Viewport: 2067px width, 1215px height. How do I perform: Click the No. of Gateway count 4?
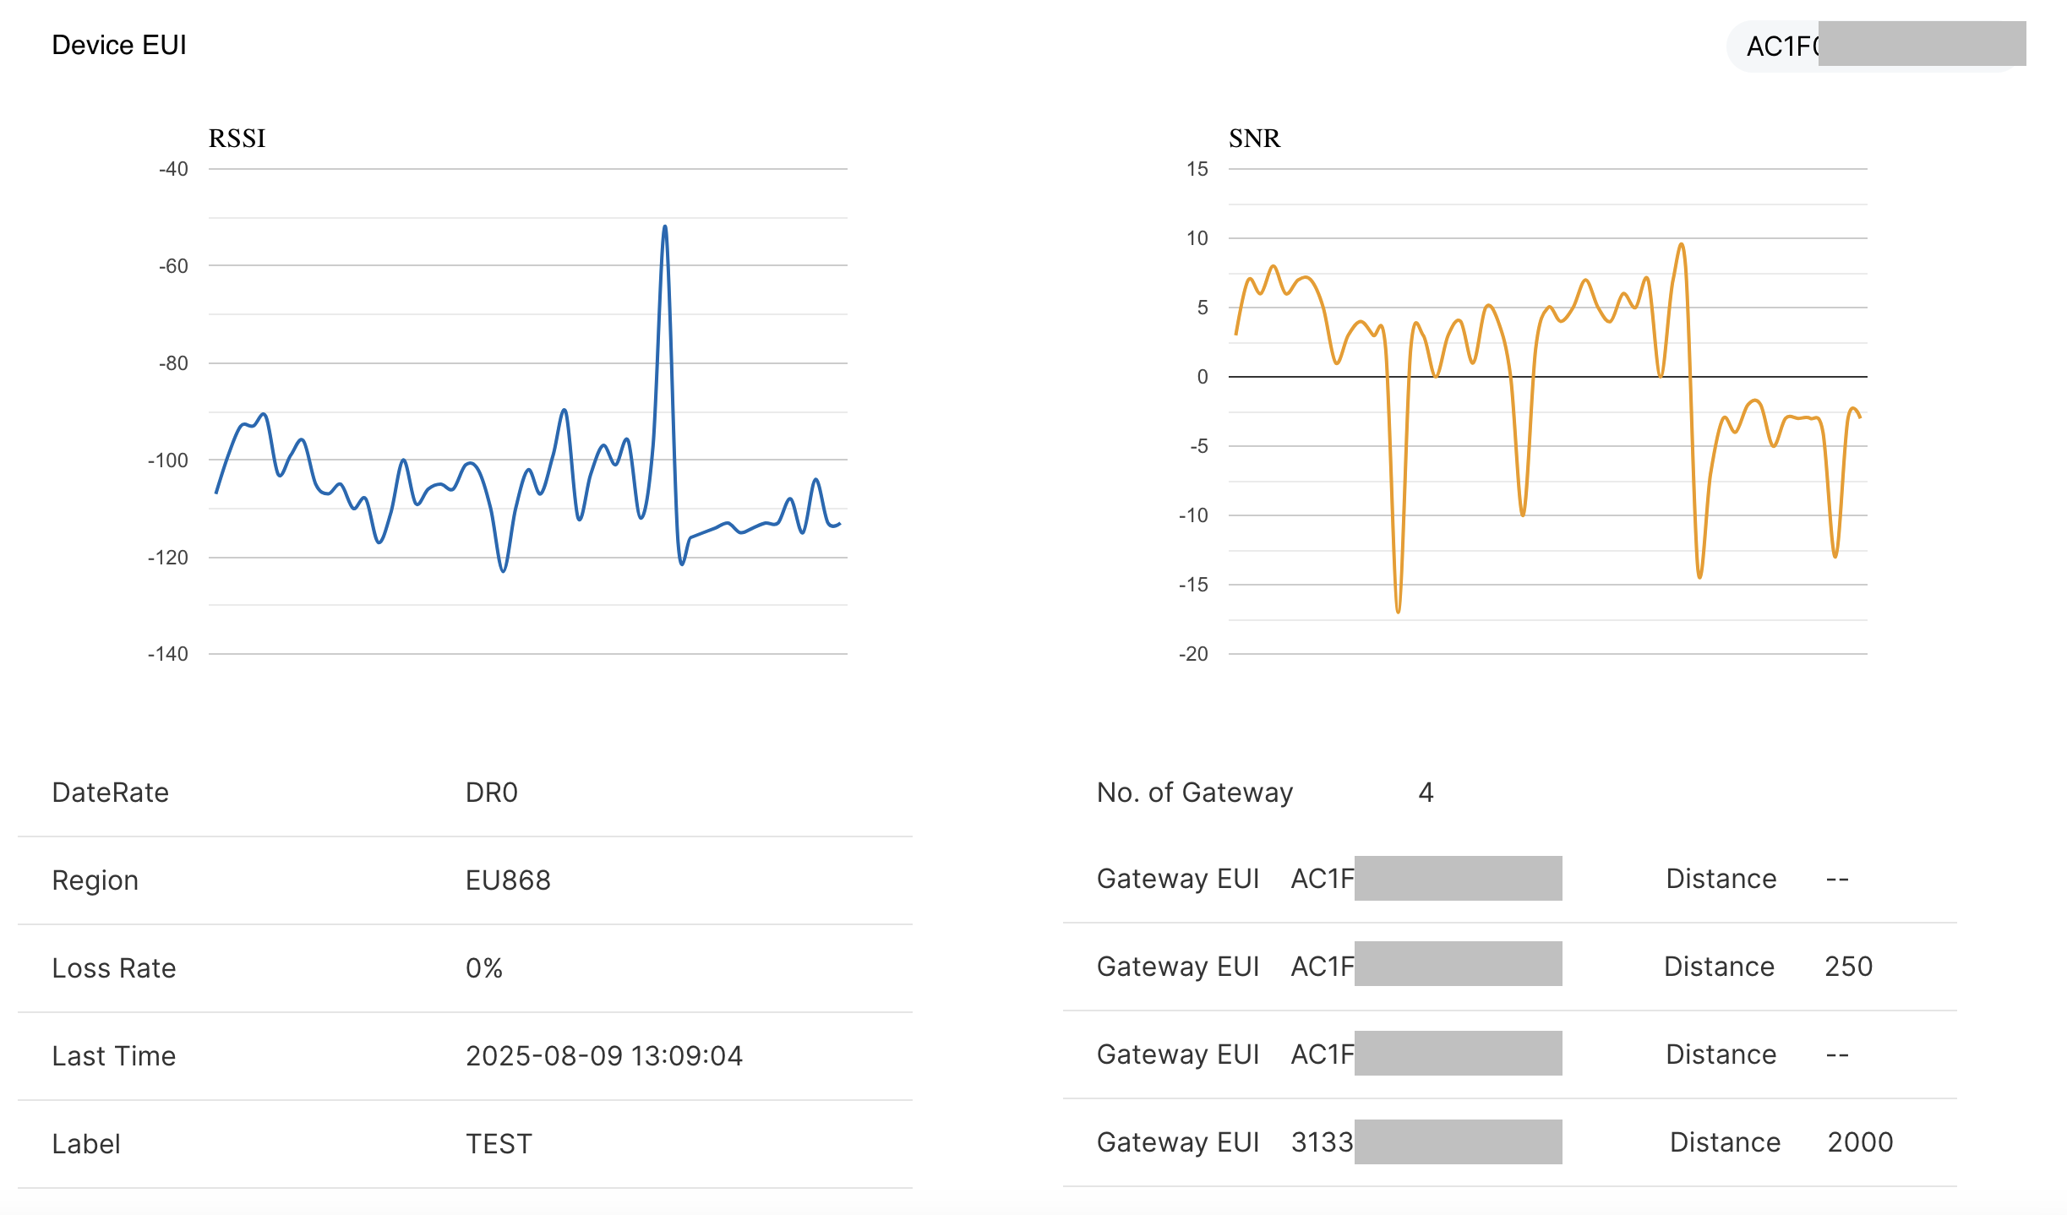tap(1426, 793)
